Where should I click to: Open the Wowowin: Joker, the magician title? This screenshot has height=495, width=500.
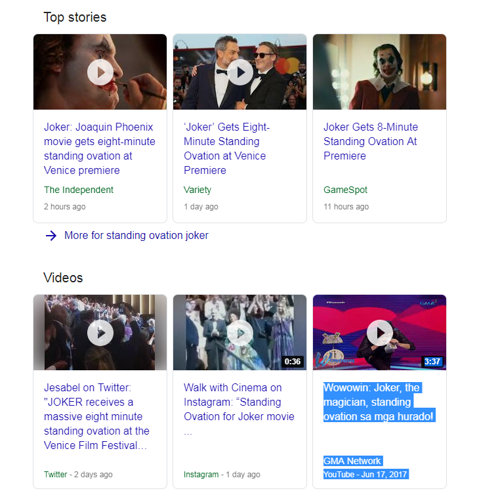[379, 402]
